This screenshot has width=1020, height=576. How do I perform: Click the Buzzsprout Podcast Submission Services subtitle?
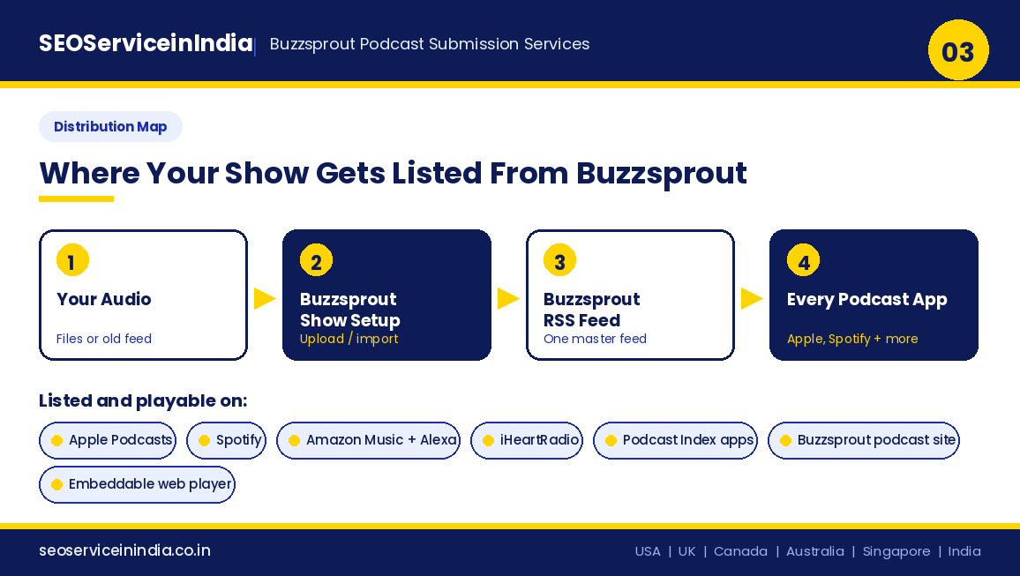click(430, 44)
